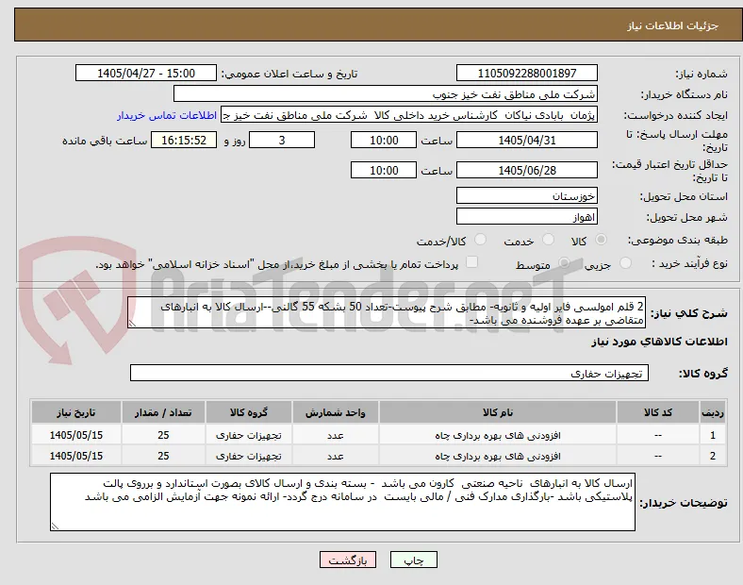The image size is (743, 585).
Task: Click the تاریخ نیاز column header
Action: [75, 412]
